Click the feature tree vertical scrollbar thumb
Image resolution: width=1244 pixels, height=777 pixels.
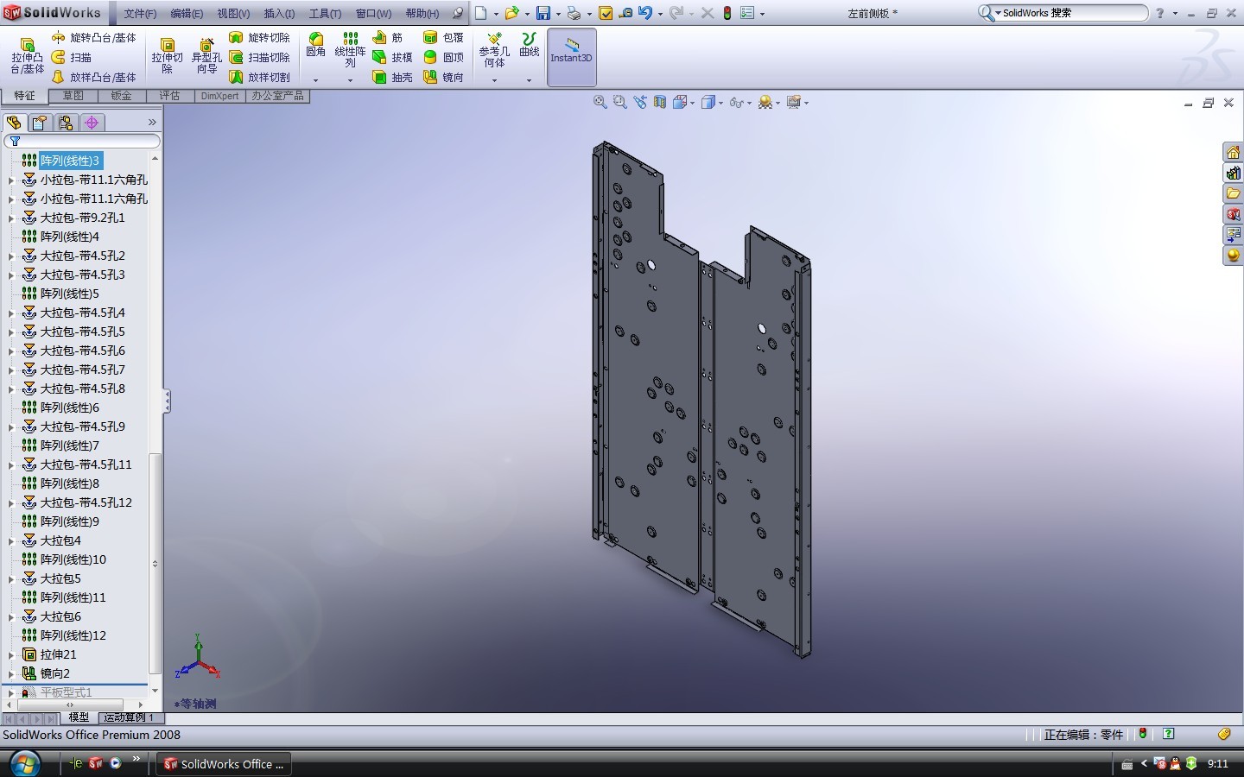click(x=155, y=563)
